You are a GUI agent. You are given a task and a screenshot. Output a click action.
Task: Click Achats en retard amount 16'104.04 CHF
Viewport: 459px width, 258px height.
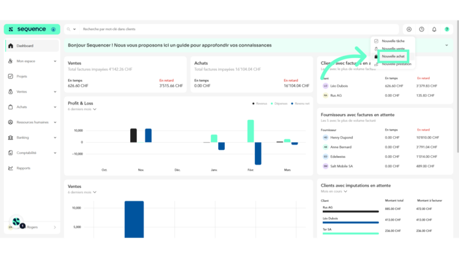point(296,86)
